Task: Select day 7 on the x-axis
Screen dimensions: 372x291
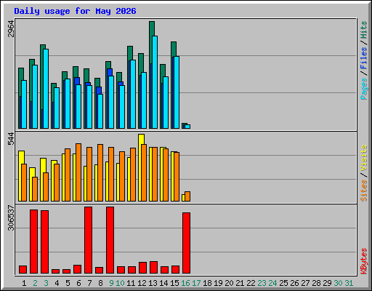Action: point(89,283)
